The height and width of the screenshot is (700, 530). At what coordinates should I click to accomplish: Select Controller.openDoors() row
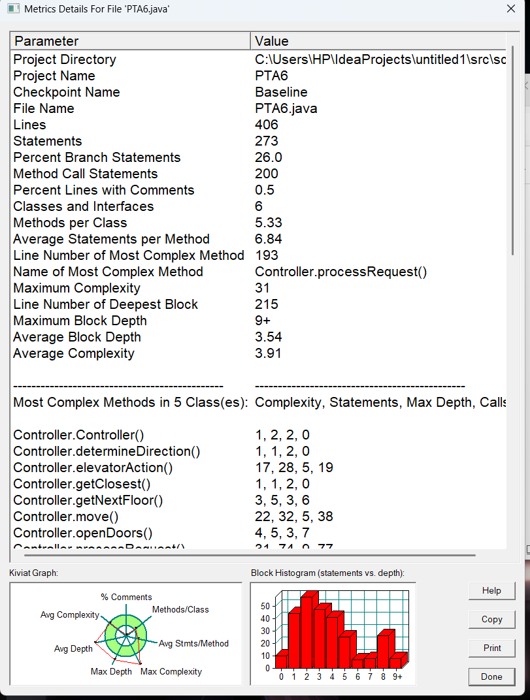click(258, 533)
